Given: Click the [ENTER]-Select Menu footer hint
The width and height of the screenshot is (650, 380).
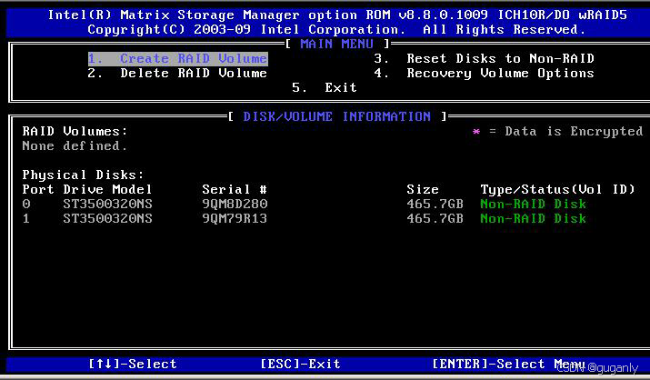Looking at the screenshot, I should coord(509,365).
